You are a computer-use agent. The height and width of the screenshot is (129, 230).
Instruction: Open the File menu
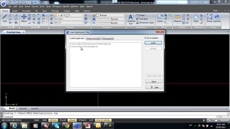10,6
